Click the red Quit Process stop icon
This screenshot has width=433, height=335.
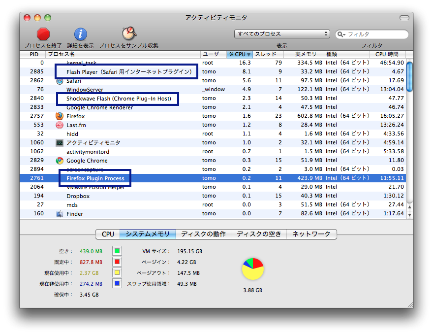(43, 34)
